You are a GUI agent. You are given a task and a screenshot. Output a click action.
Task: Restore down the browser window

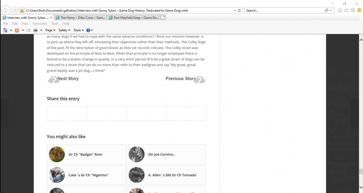(344, 4)
